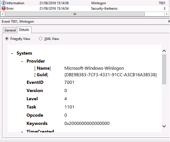The image size is (170, 142).
Task: Click the Version field label
Action: pos(34,91)
